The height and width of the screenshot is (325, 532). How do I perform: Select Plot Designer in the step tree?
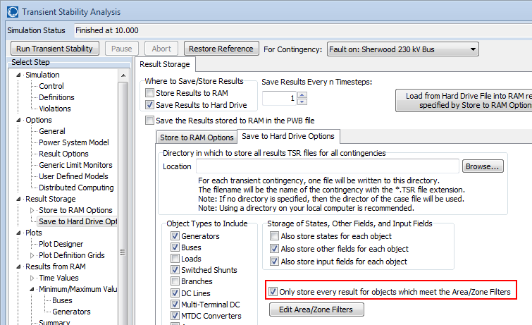click(61, 244)
